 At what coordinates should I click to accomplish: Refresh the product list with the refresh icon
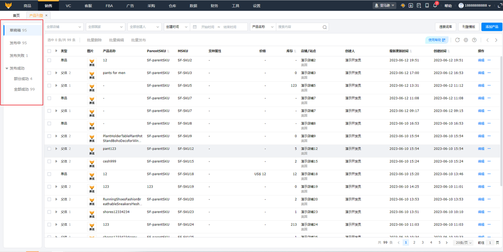[457, 40]
